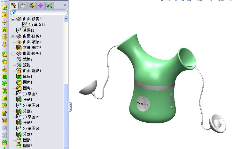This screenshot has width=232, height=149.
Task: Select the Lofted Boss tool
Action: tap(4, 44)
